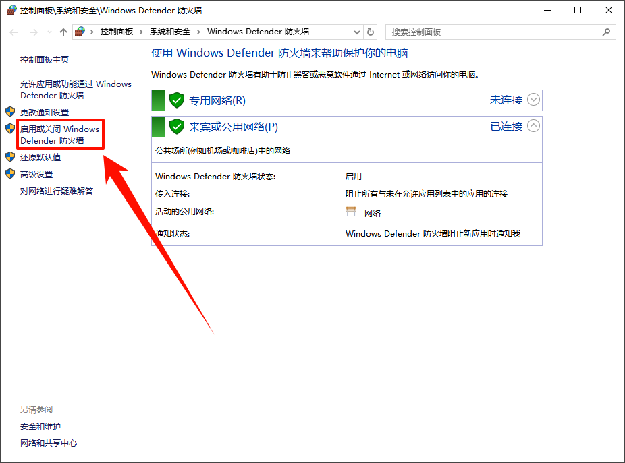The height and width of the screenshot is (463, 625).
Task: Expand chevron after 控制面板 breadcrumb
Action: pyautogui.click(x=141, y=32)
